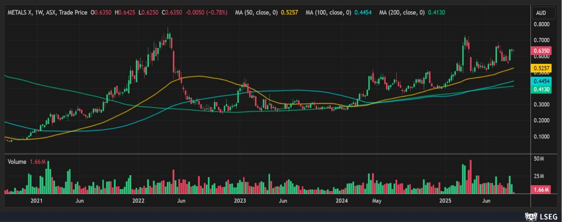Click the Jun label between 2023 and 2024
This screenshot has height=222, width=562.
pos(283,201)
